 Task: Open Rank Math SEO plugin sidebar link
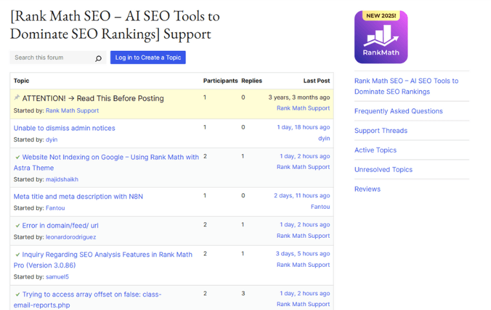(406, 86)
